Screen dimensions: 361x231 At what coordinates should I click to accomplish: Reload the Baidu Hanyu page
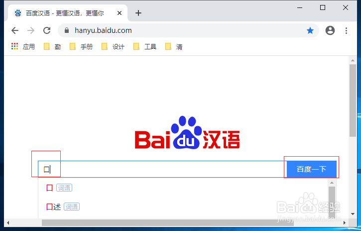pyautogui.click(x=47, y=30)
